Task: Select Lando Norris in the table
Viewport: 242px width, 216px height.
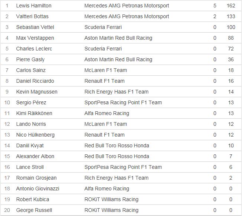Action: coord(31,124)
